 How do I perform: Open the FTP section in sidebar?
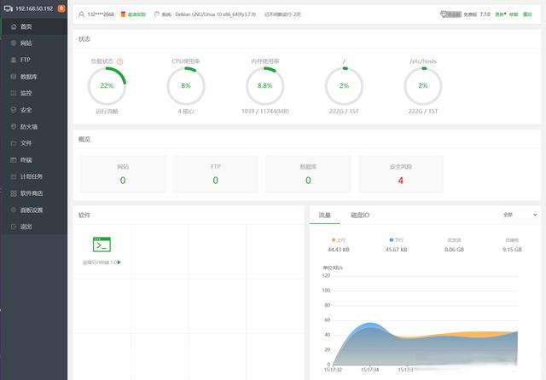coord(25,60)
